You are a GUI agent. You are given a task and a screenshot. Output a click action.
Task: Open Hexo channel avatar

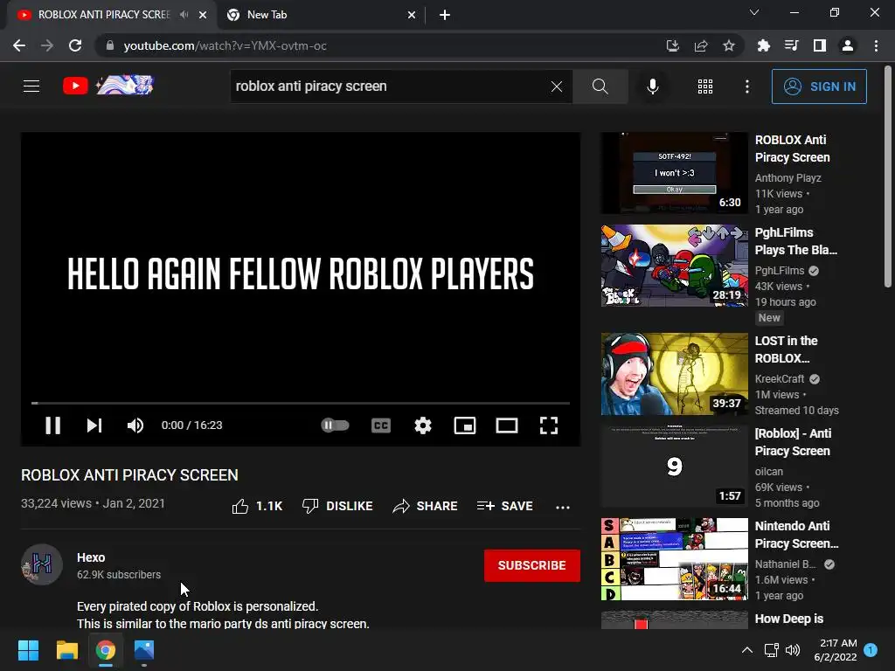[x=42, y=565]
